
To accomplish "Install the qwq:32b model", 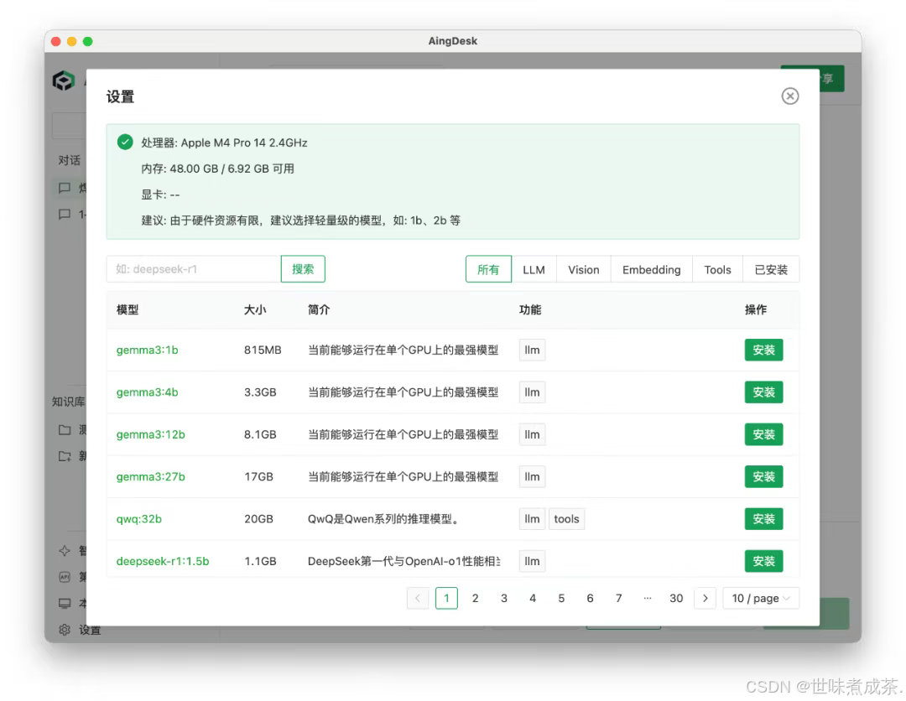I will (x=764, y=518).
